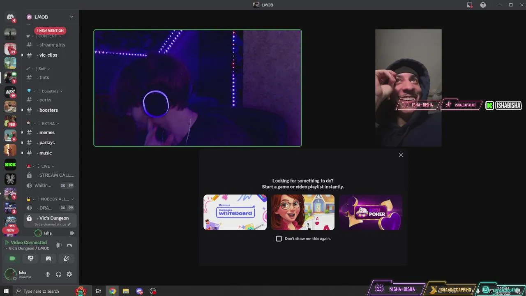Launch the Jamspace Whiteboard activity
The width and height of the screenshot is (526, 296).
coord(235,212)
